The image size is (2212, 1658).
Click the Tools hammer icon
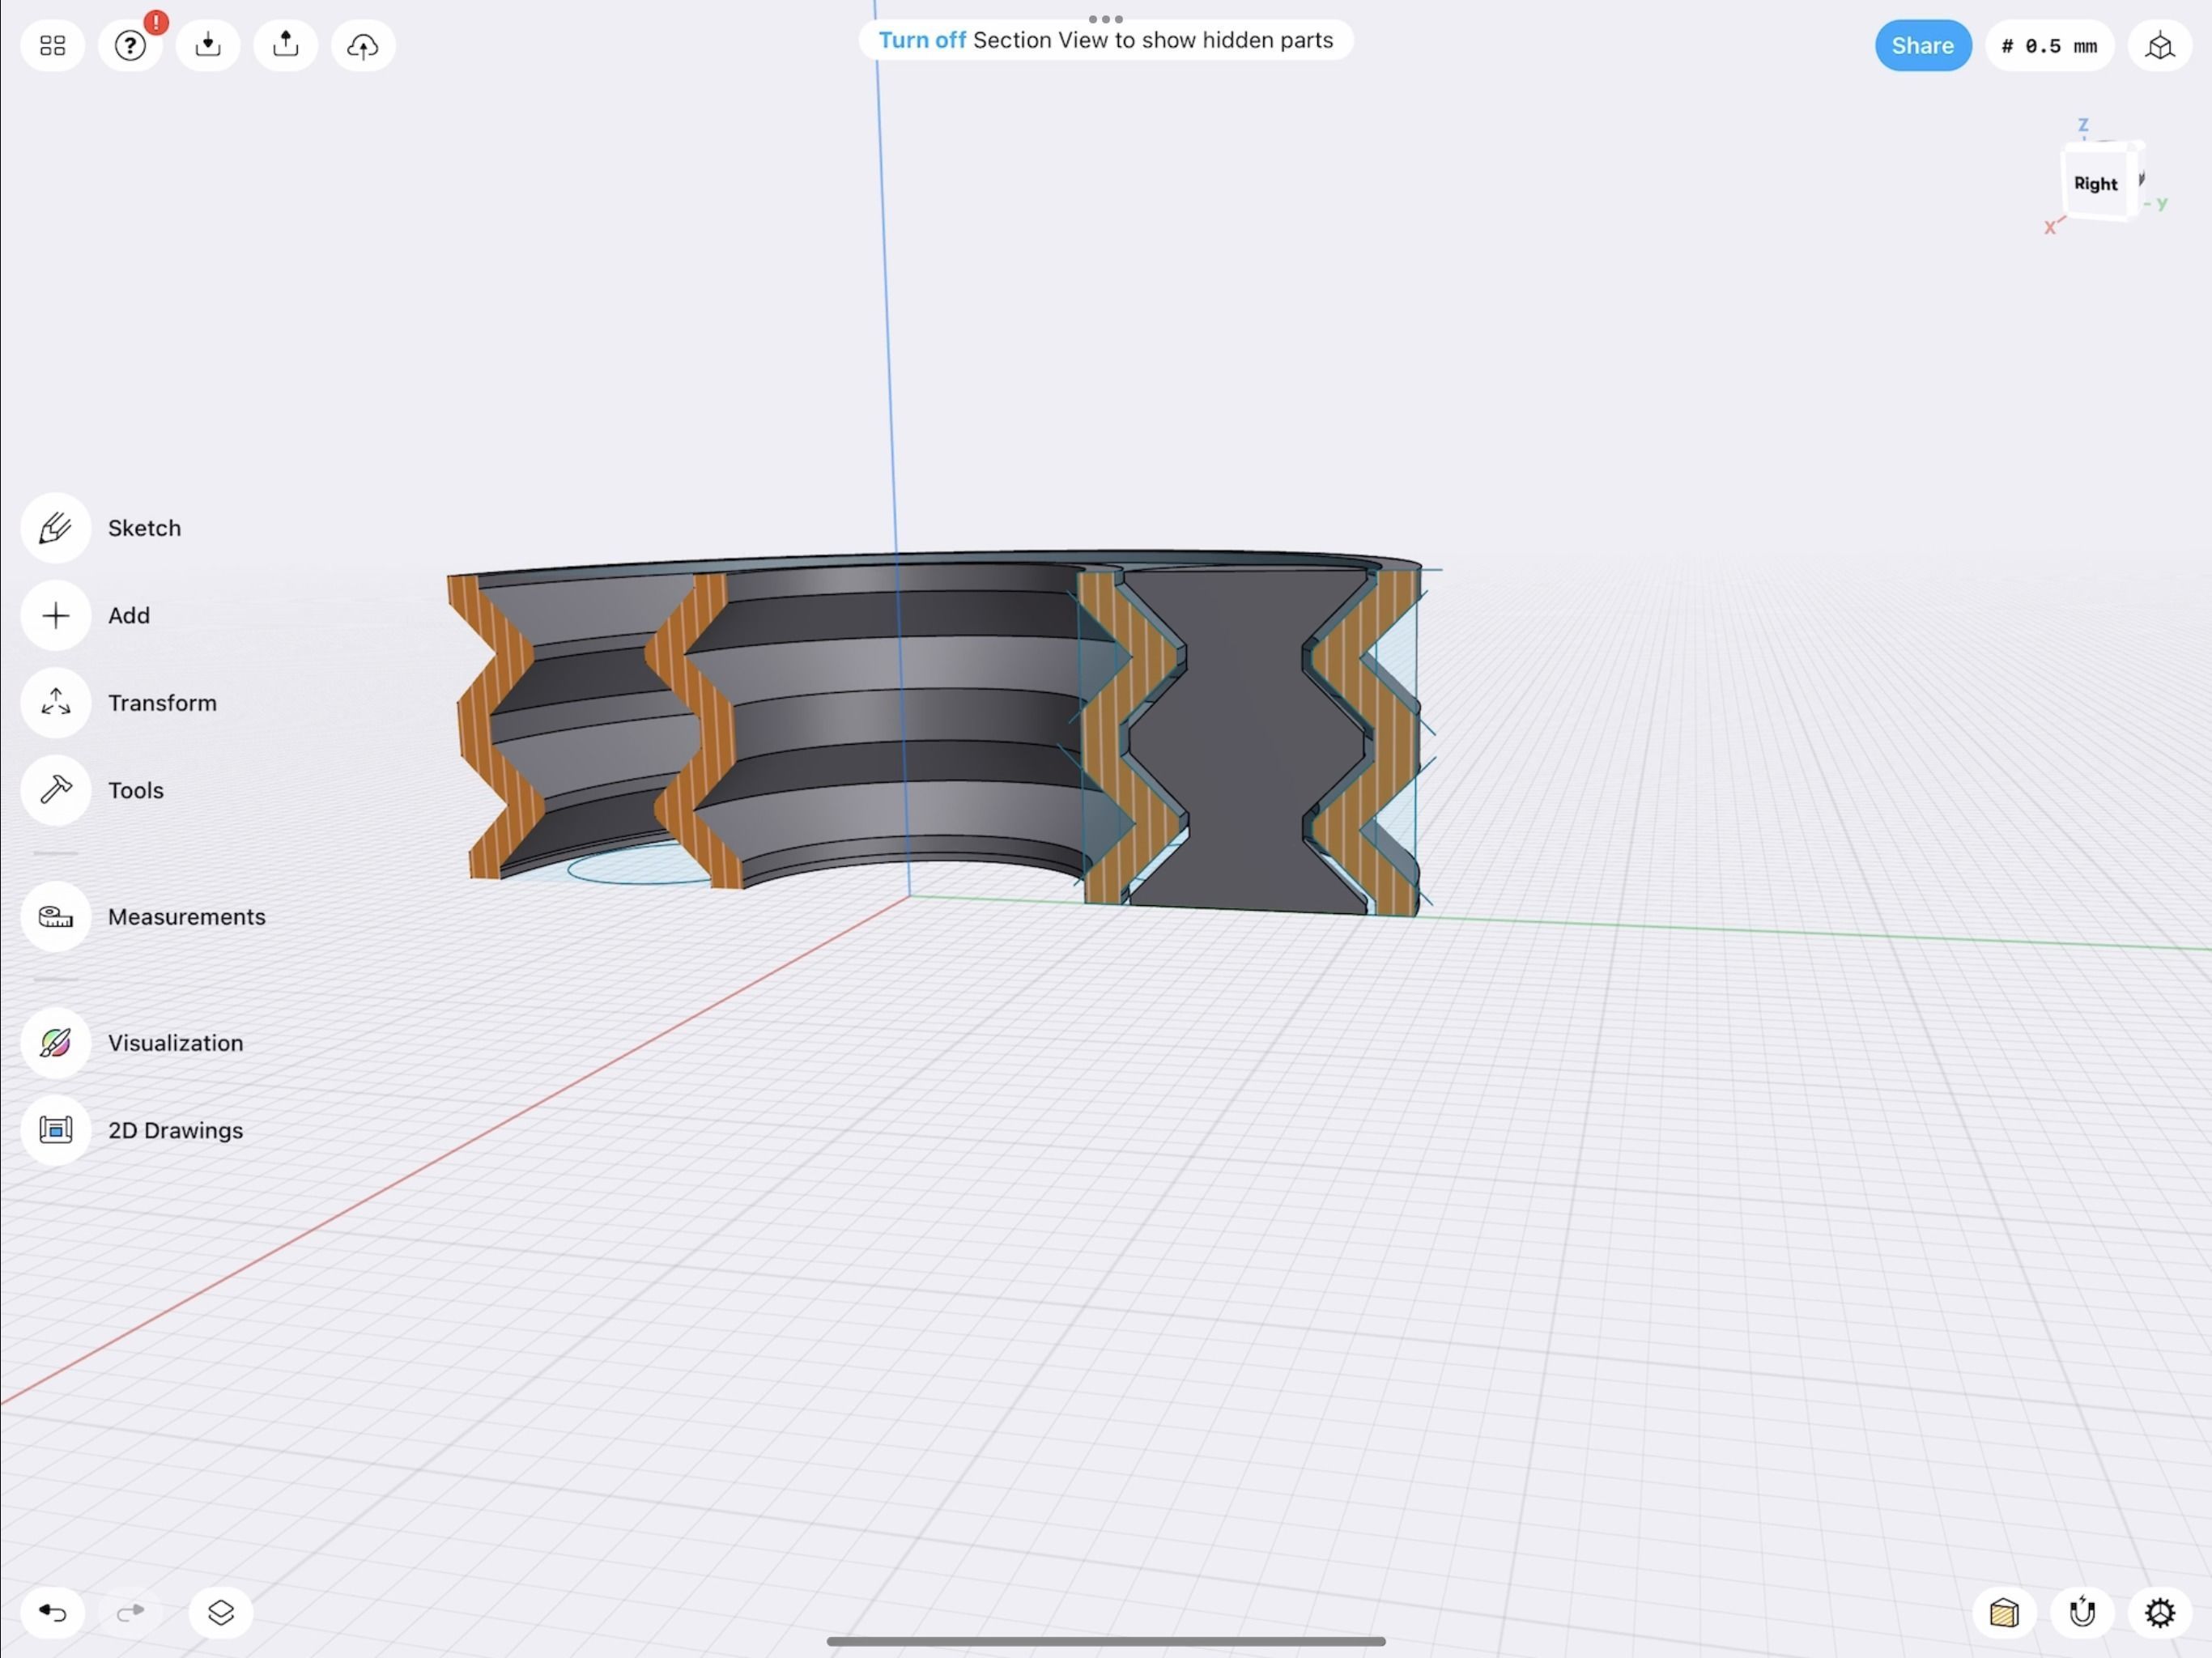pyautogui.click(x=56, y=790)
